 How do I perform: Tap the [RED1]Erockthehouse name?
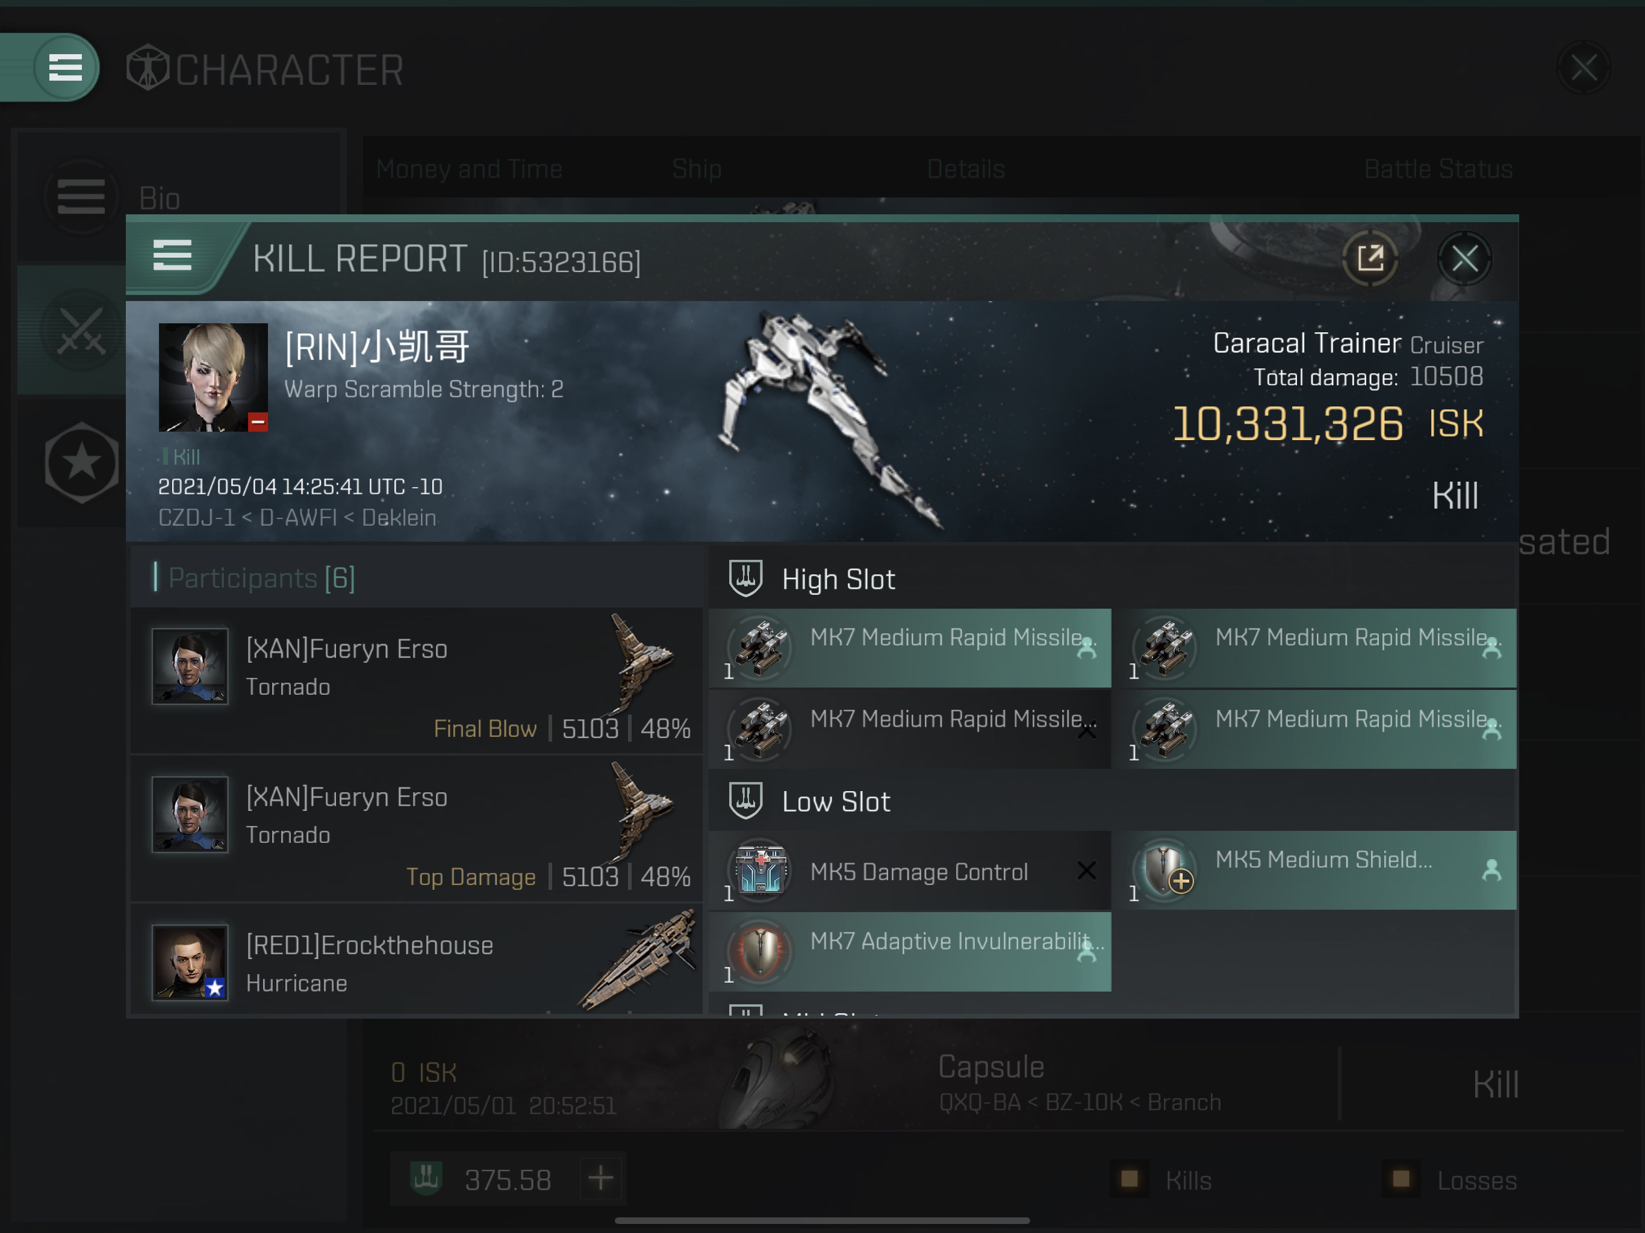370,945
